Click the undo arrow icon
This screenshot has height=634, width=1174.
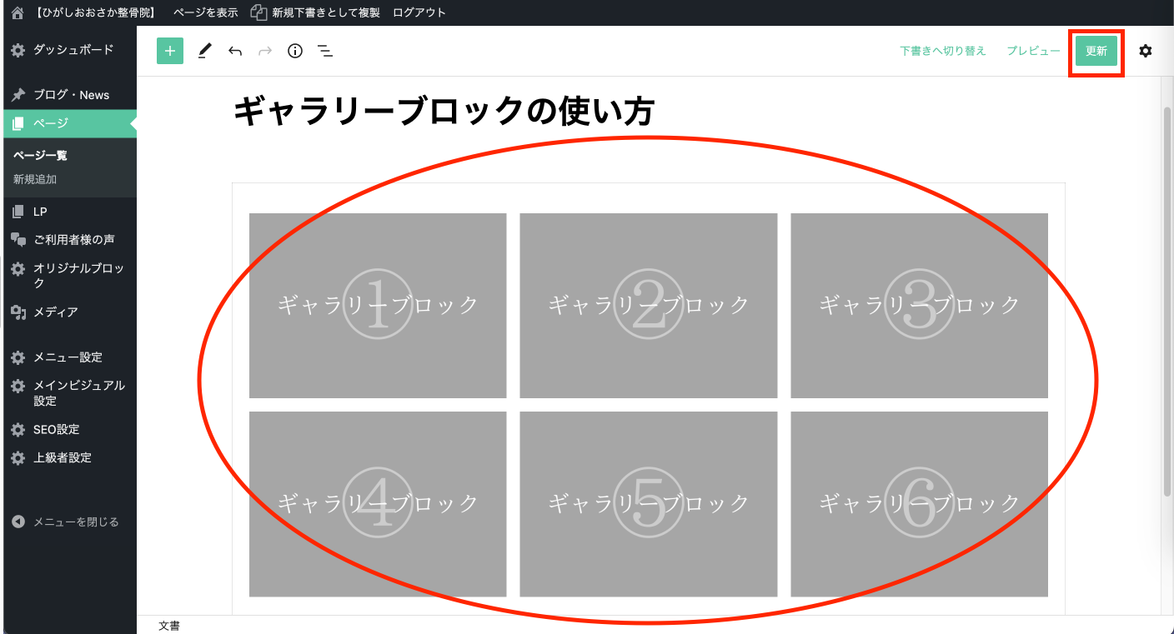coord(235,51)
